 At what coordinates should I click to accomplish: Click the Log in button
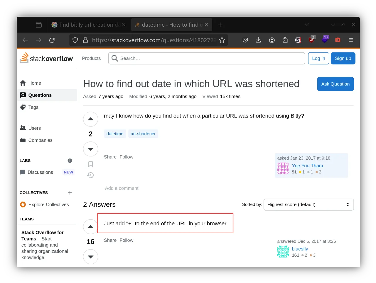[318, 58]
